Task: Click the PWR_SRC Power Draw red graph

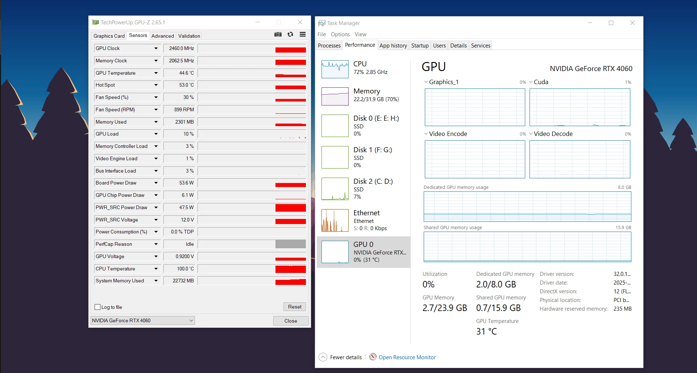Action: tap(291, 208)
